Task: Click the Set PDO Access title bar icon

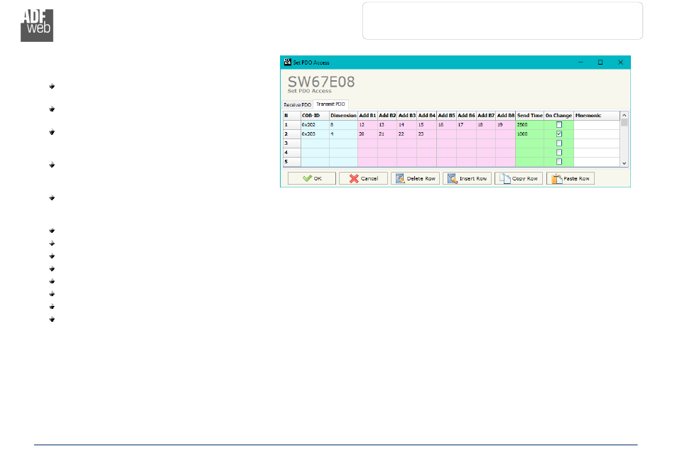Action: (288, 62)
